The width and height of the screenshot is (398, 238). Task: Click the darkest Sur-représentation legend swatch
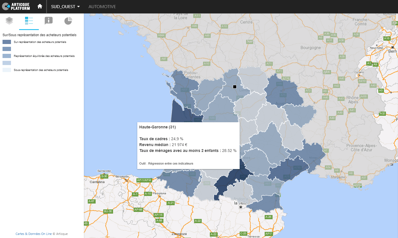coord(7,42)
